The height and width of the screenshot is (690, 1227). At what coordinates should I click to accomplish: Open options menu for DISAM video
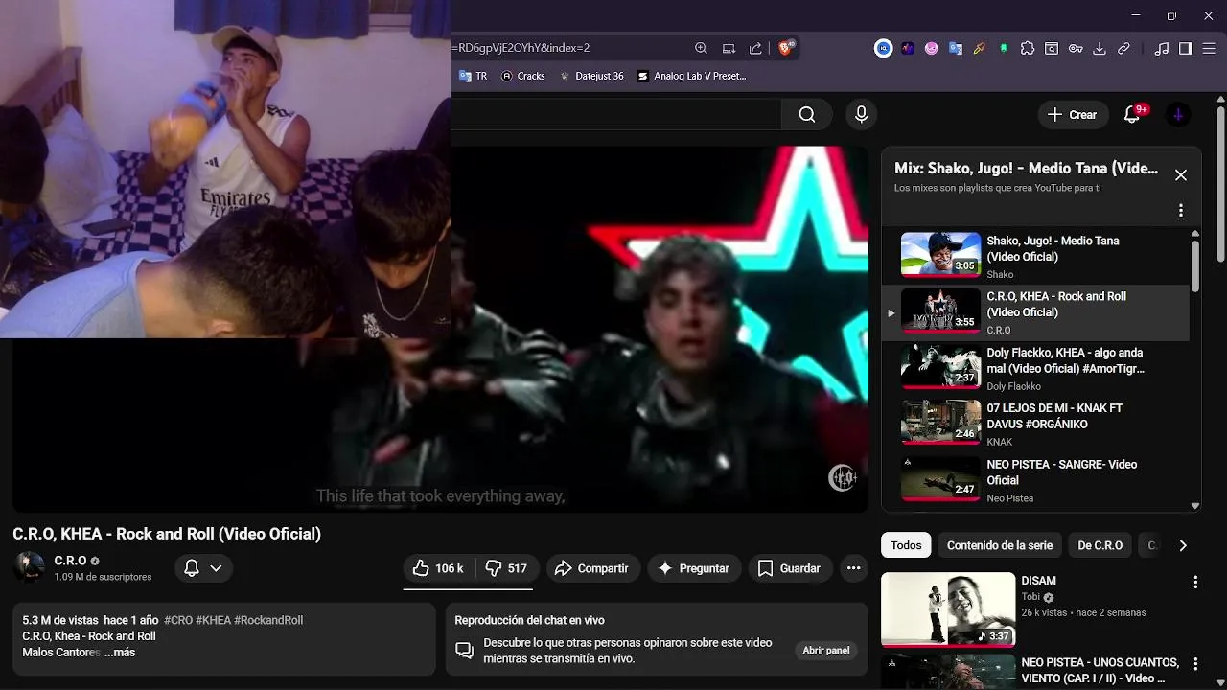(x=1195, y=582)
